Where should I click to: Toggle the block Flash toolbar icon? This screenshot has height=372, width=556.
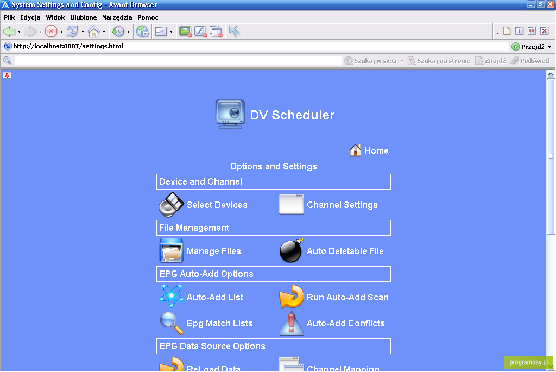(x=200, y=31)
